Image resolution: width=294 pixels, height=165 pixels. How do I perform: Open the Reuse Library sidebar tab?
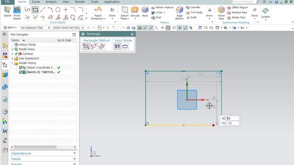click(x=5, y=74)
